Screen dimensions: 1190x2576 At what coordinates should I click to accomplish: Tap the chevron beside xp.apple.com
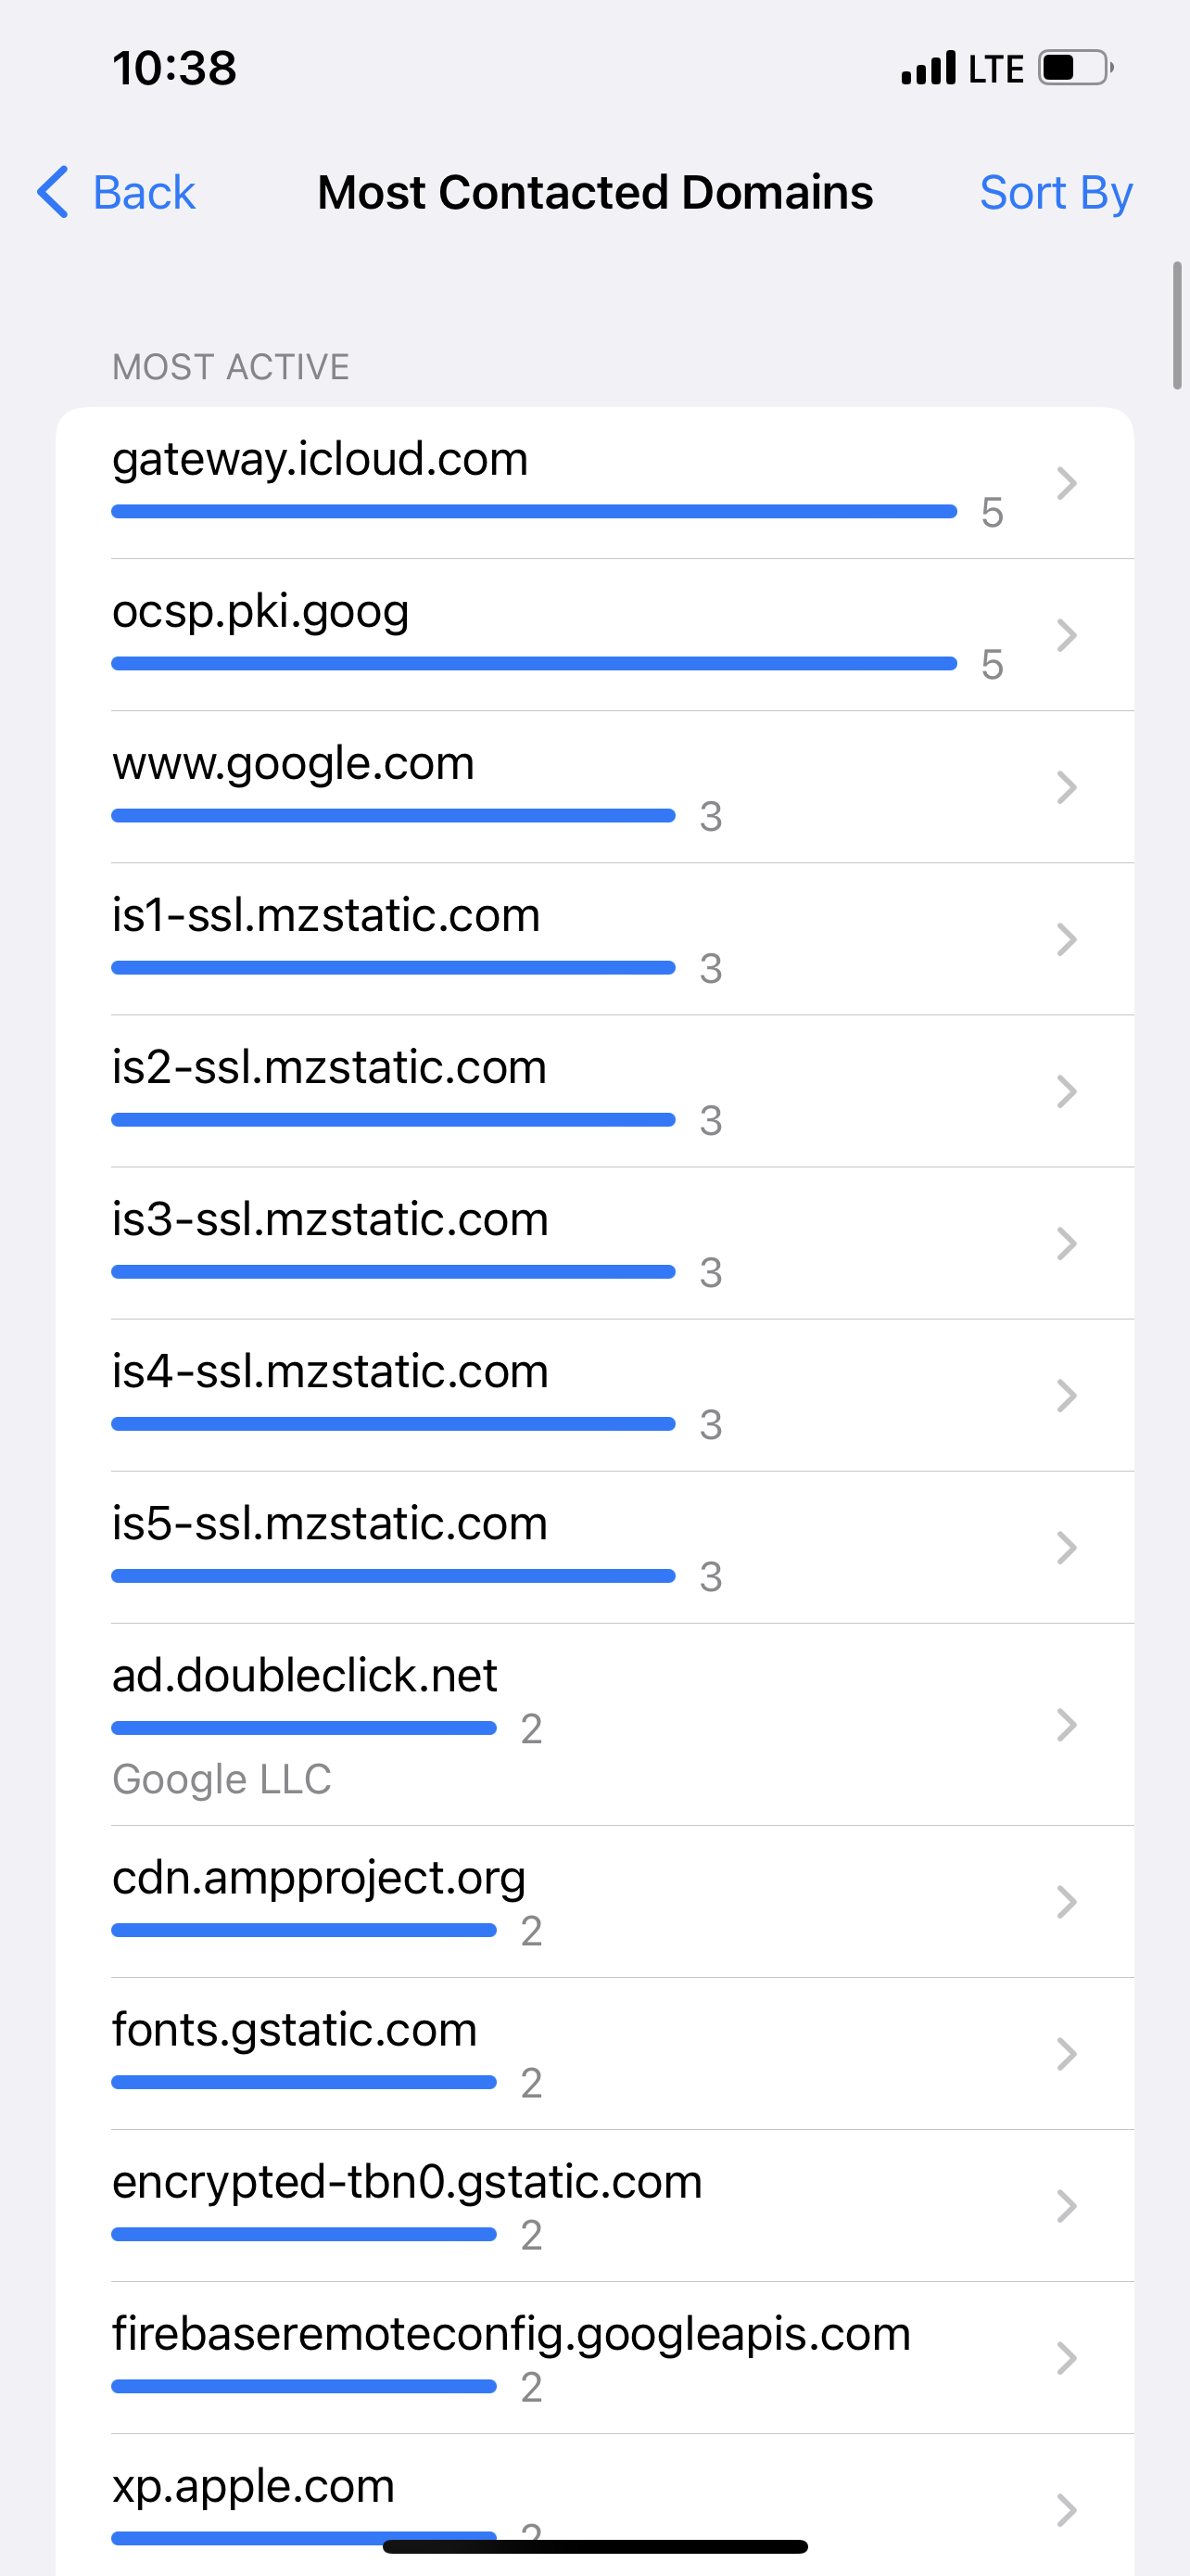pos(1066,2510)
